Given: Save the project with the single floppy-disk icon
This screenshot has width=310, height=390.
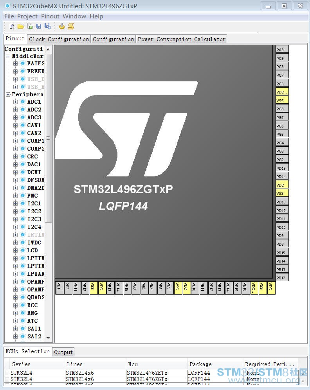Looking at the screenshot, I should point(39,26).
